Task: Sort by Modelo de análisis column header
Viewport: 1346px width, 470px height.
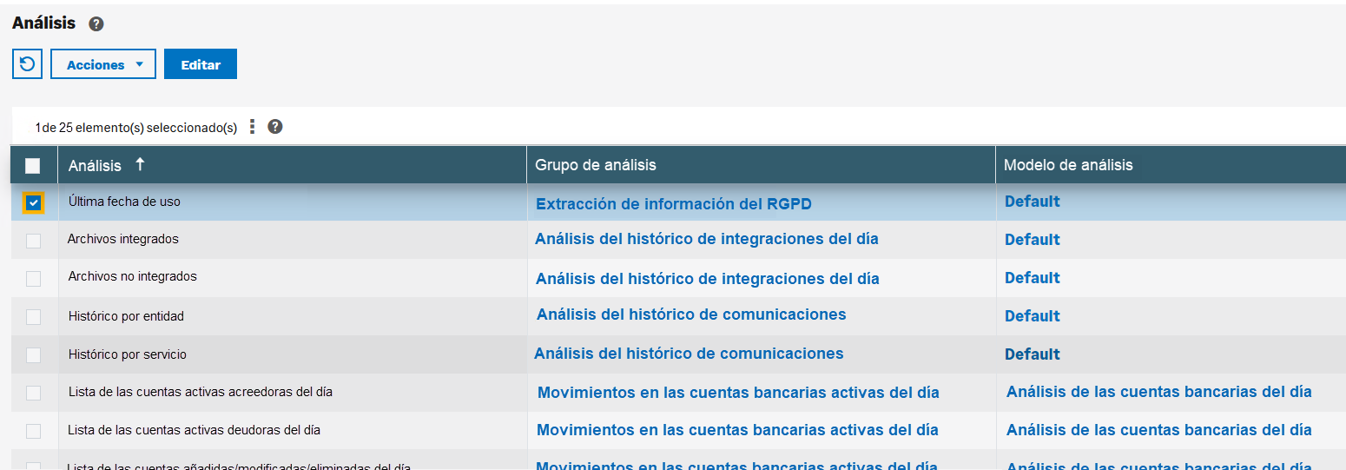Action: [x=1068, y=165]
